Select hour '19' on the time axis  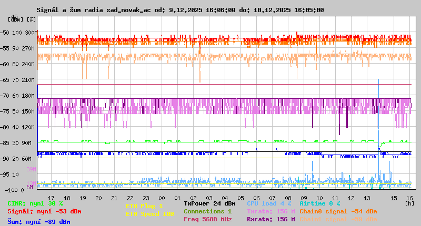tap(83, 198)
